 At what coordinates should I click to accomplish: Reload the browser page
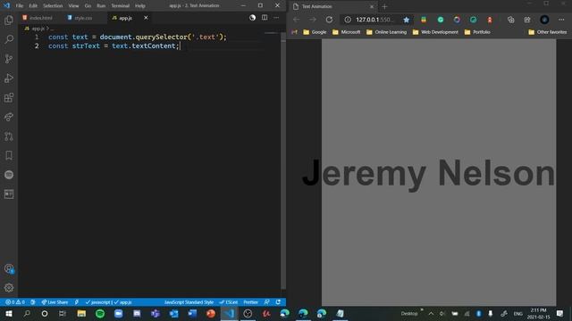(329, 20)
